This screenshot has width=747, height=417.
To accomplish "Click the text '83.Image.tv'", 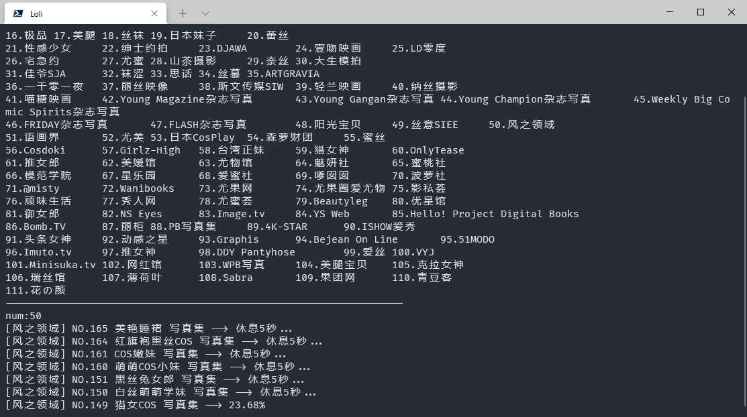I will pos(232,215).
